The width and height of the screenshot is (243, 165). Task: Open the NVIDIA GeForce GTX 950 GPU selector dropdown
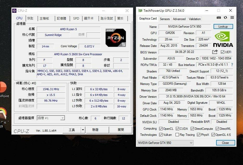[165, 143]
